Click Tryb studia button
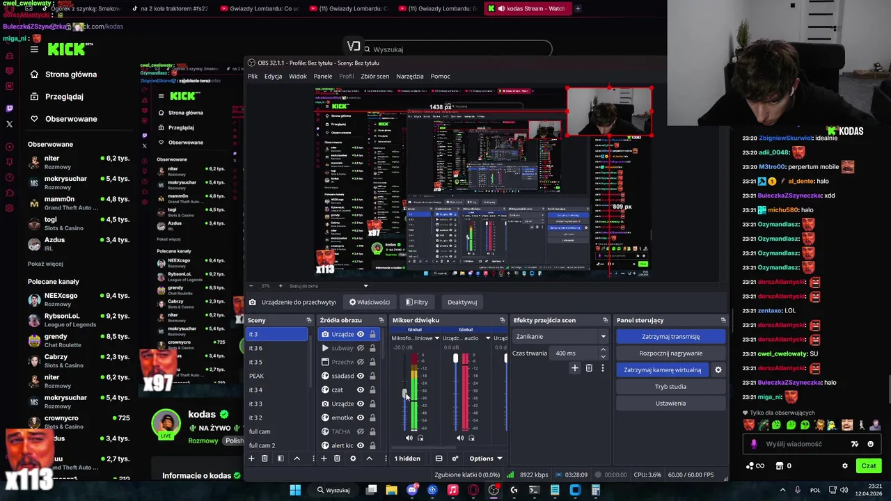The image size is (891, 501). tap(671, 387)
